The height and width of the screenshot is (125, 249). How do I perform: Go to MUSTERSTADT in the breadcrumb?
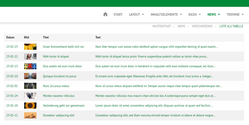point(162,26)
